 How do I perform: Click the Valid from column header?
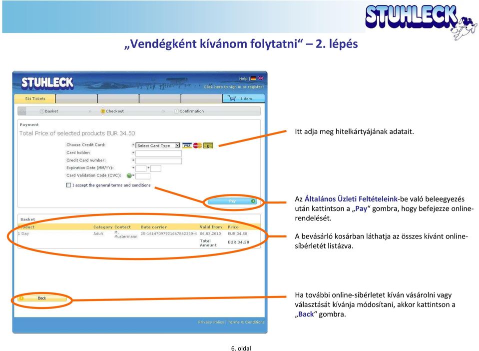pyautogui.click(x=211, y=227)
